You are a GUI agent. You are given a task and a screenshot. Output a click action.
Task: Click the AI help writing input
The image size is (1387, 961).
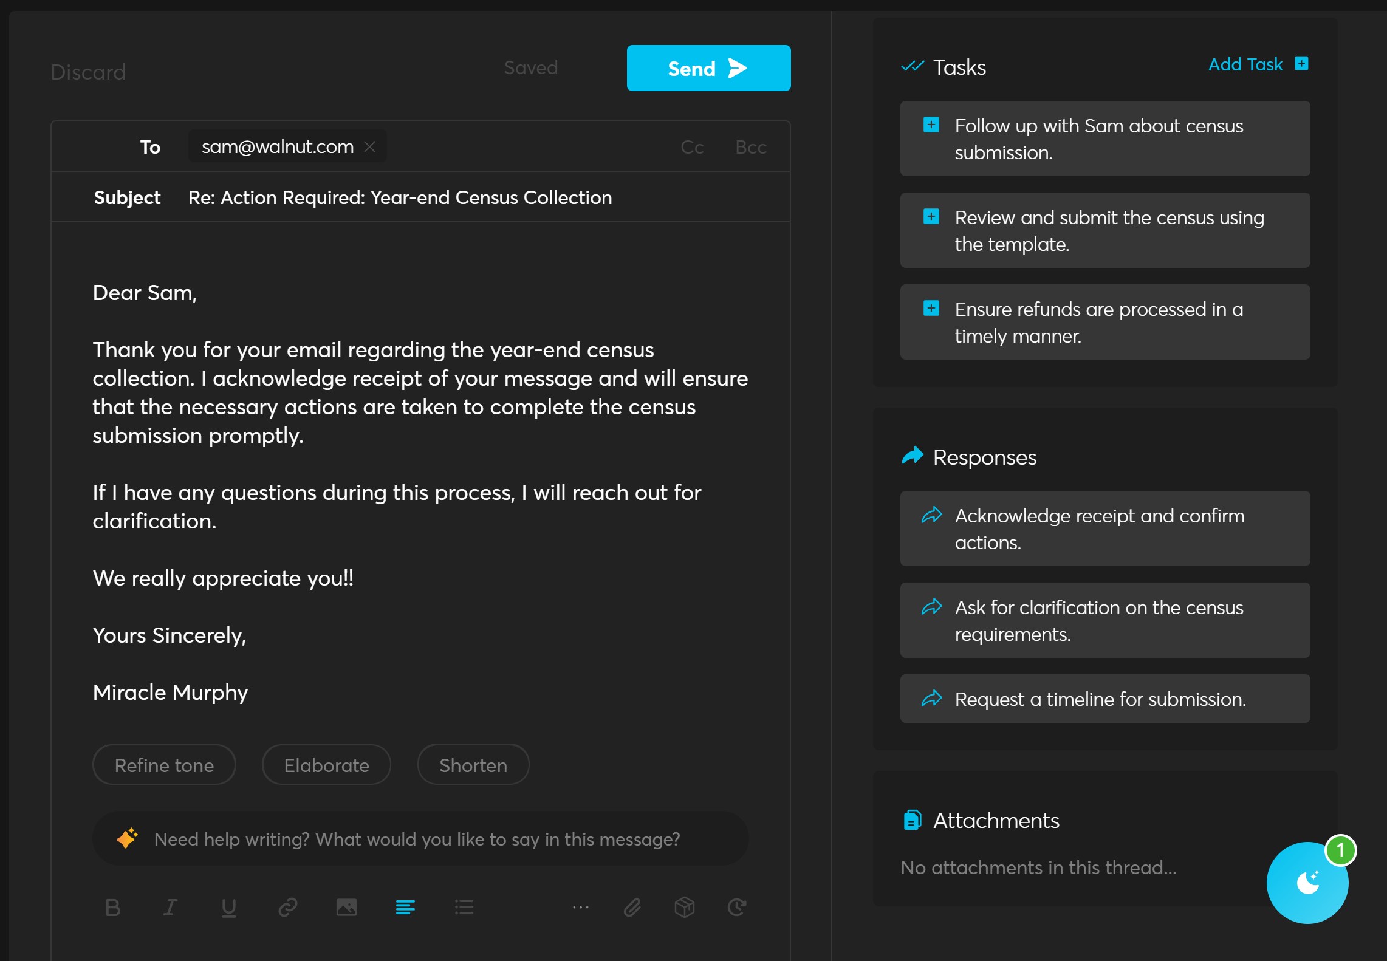coord(417,840)
